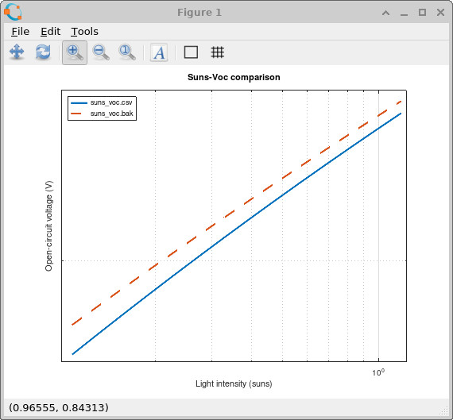This screenshot has height=420, width=453.
Task: Select the Insert Text 'A' tool
Action: click(159, 52)
